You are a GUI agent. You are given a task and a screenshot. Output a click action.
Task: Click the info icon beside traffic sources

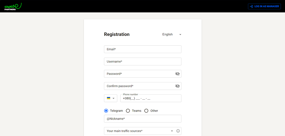[x=178, y=131]
